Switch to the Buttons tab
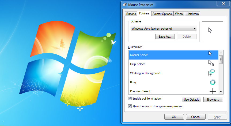This screenshot has height=126, width=231. coord(131,14)
